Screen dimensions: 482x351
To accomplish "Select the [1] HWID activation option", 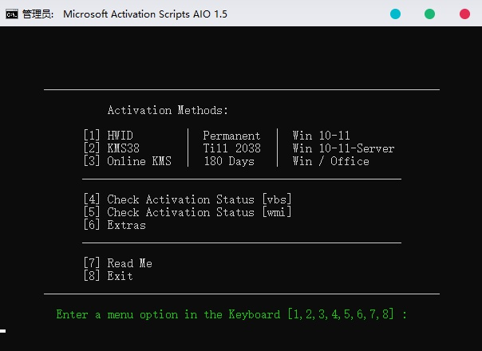I will 108,136.
